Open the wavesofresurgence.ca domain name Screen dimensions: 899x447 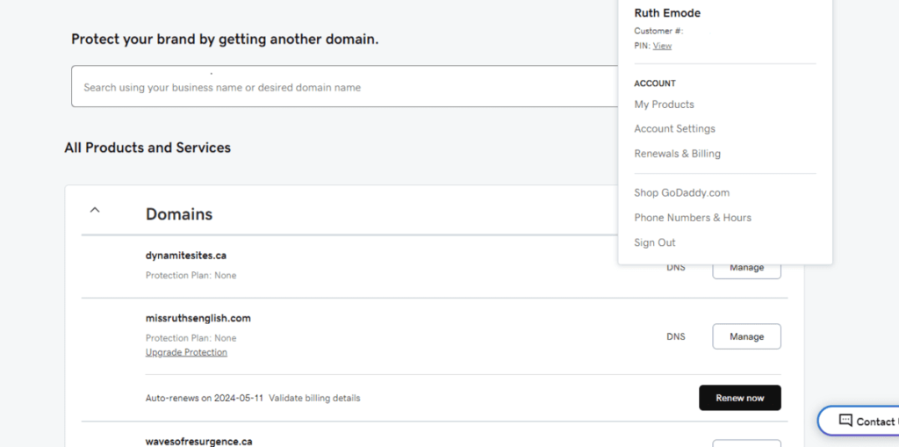198,441
